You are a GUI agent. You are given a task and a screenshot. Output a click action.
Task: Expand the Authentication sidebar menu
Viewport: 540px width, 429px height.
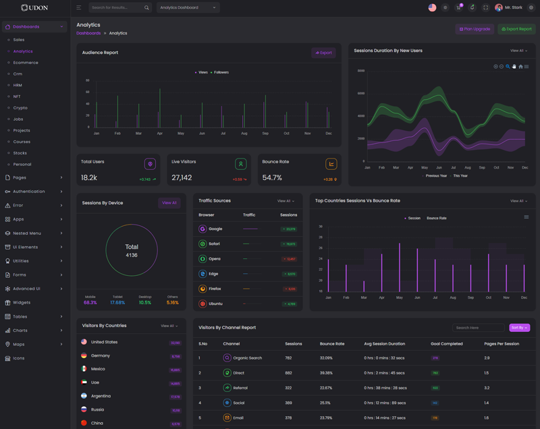click(x=34, y=192)
